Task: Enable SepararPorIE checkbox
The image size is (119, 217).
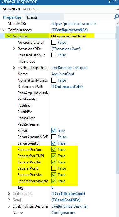Action: click(x=54, y=168)
